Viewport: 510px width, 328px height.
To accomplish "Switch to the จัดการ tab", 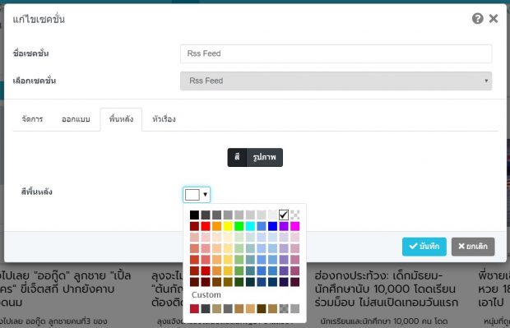I will (32, 119).
